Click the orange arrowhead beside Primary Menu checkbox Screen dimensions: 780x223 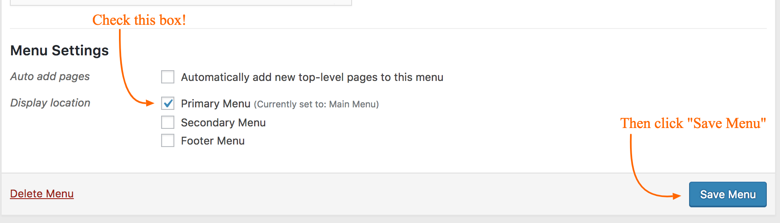150,103
